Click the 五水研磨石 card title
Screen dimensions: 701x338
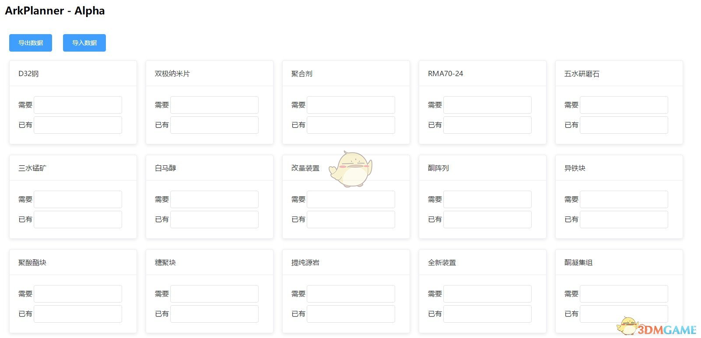click(x=582, y=73)
